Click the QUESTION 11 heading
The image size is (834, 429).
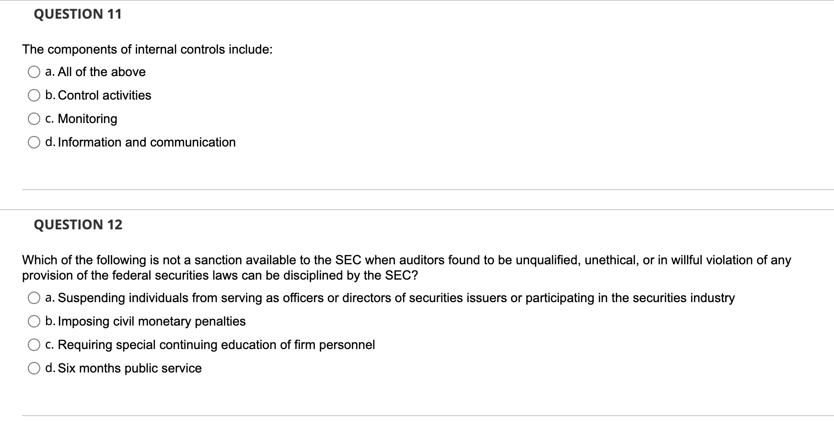77,14
